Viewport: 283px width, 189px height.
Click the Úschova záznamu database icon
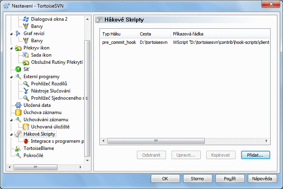click(18, 112)
